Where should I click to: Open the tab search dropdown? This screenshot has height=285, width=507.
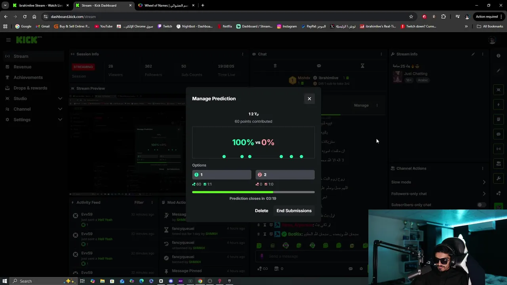tap(5, 6)
